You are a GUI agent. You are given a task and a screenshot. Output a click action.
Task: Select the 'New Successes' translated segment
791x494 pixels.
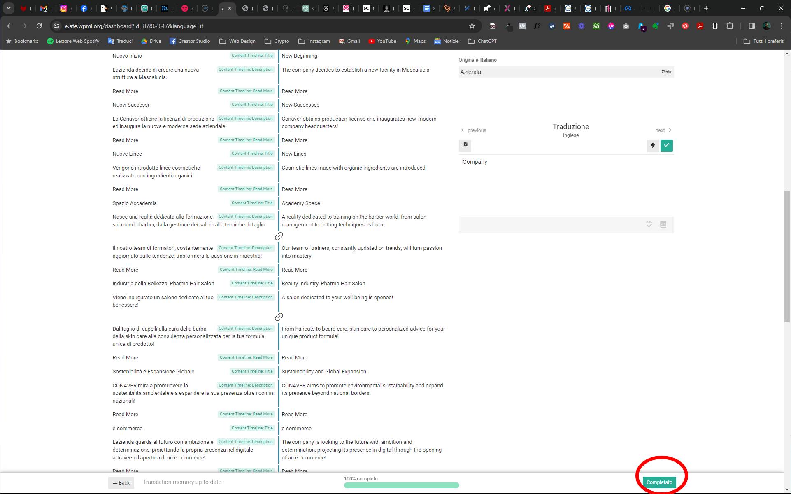[x=300, y=105]
